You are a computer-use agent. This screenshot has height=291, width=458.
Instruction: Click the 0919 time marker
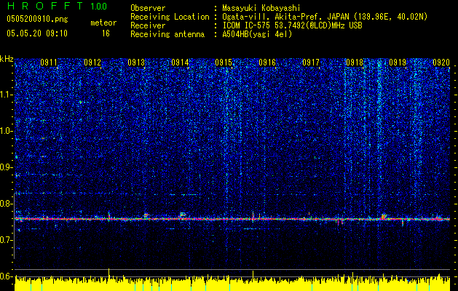click(x=398, y=63)
